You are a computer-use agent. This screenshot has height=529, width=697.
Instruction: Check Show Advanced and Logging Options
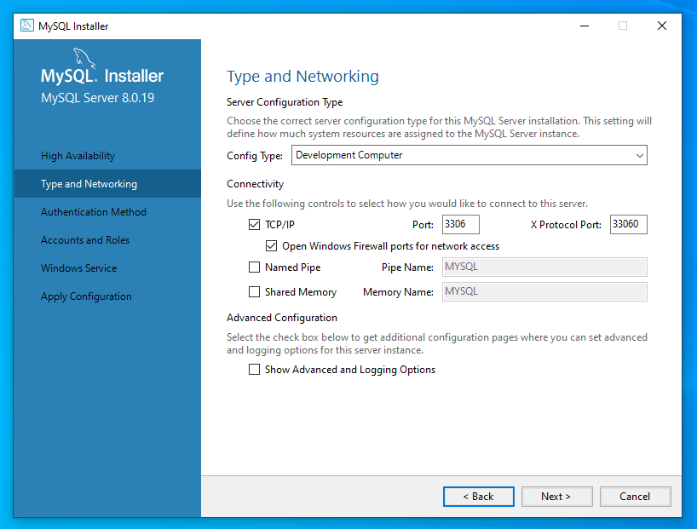tap(254, 370)
